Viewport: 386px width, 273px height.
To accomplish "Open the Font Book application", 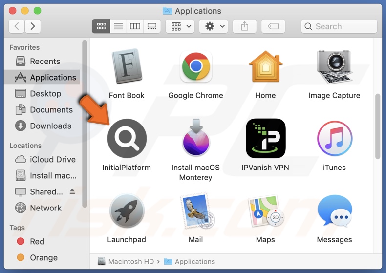I will point(127,66).
